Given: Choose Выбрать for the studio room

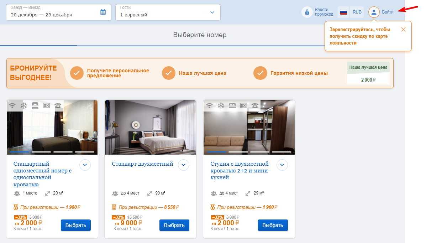Looking at the screenshot, I should pos(273,225).
